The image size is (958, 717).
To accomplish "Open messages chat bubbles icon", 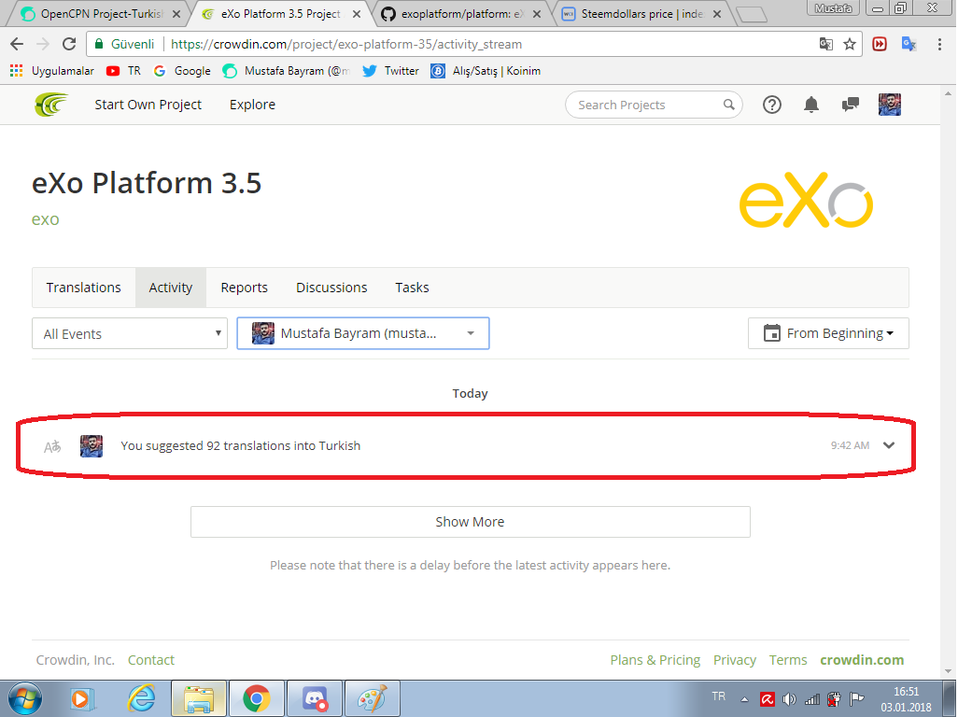I will click(x=850, y=105).
